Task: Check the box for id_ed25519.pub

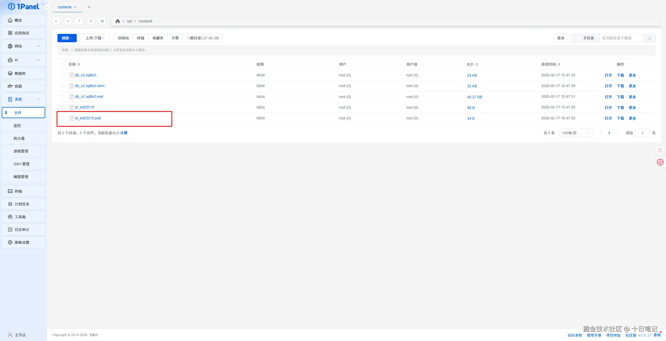Action: click(62, 118)
